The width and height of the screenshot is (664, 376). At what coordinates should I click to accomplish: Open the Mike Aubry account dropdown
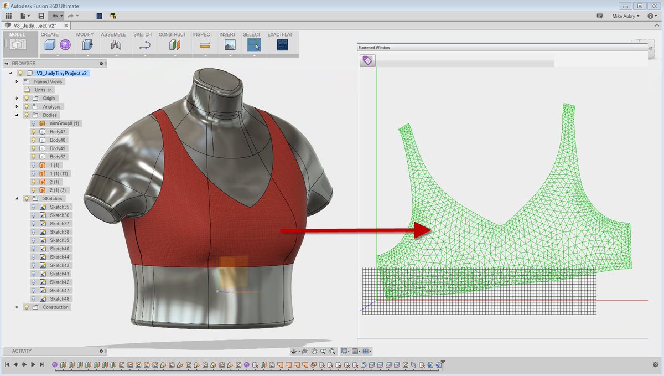coord(626,16)
